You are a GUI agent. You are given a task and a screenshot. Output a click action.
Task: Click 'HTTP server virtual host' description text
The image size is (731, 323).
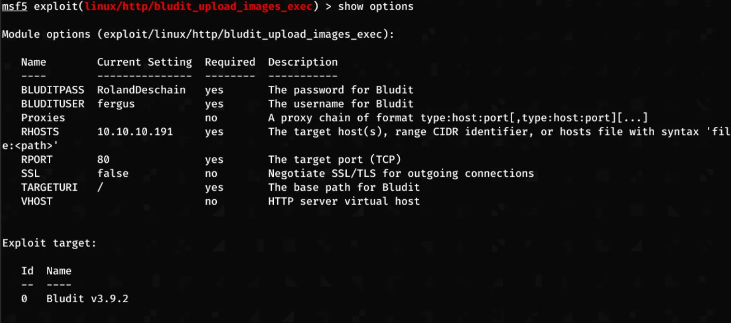coord(344,202)
